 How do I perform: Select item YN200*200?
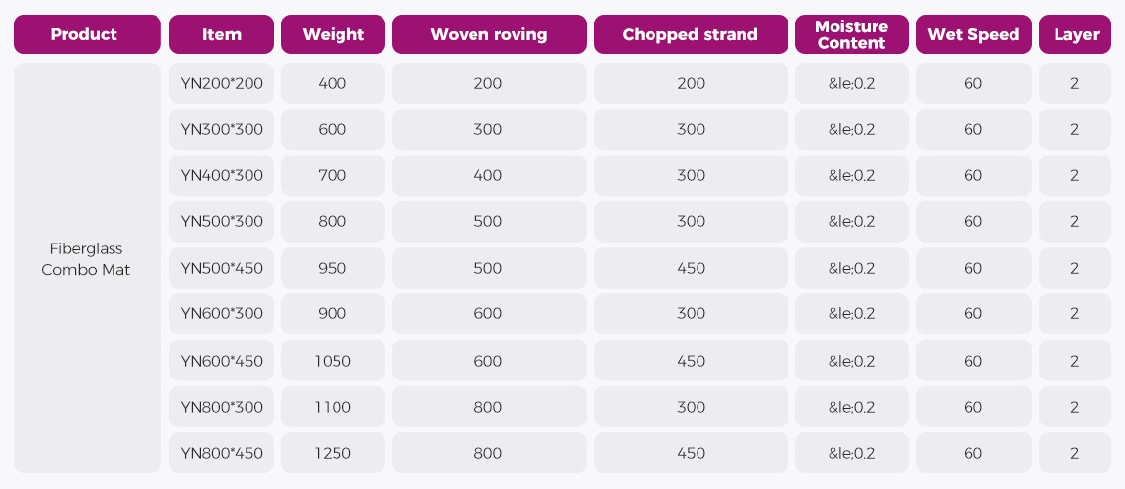222,84
